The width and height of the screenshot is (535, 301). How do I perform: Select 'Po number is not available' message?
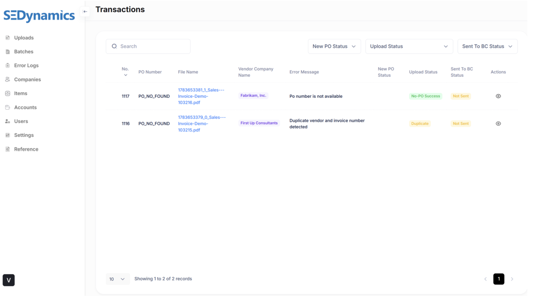(316, 96)
